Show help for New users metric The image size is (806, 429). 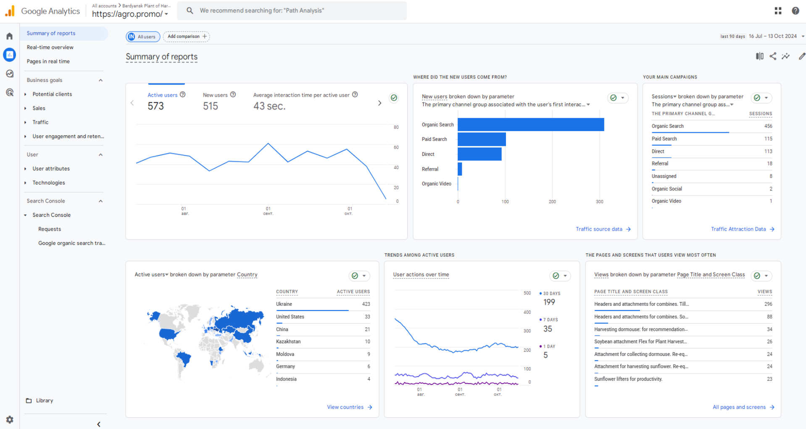pos(233,95)
